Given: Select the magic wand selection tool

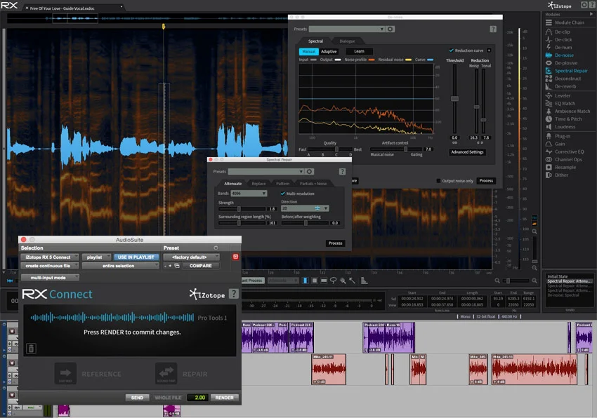Looking at the screenshot, I should (352, 281).
